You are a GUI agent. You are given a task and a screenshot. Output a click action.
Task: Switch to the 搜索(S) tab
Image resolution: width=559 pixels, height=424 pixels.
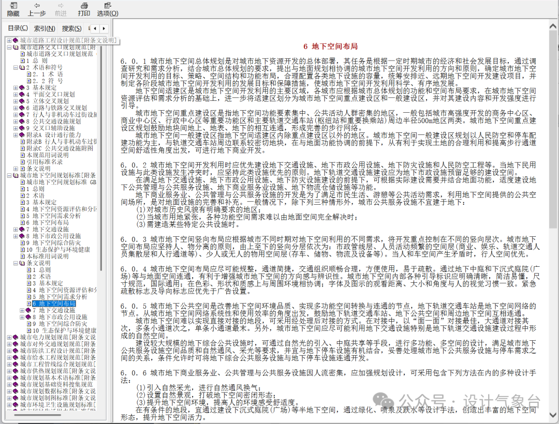click(71, 28)
